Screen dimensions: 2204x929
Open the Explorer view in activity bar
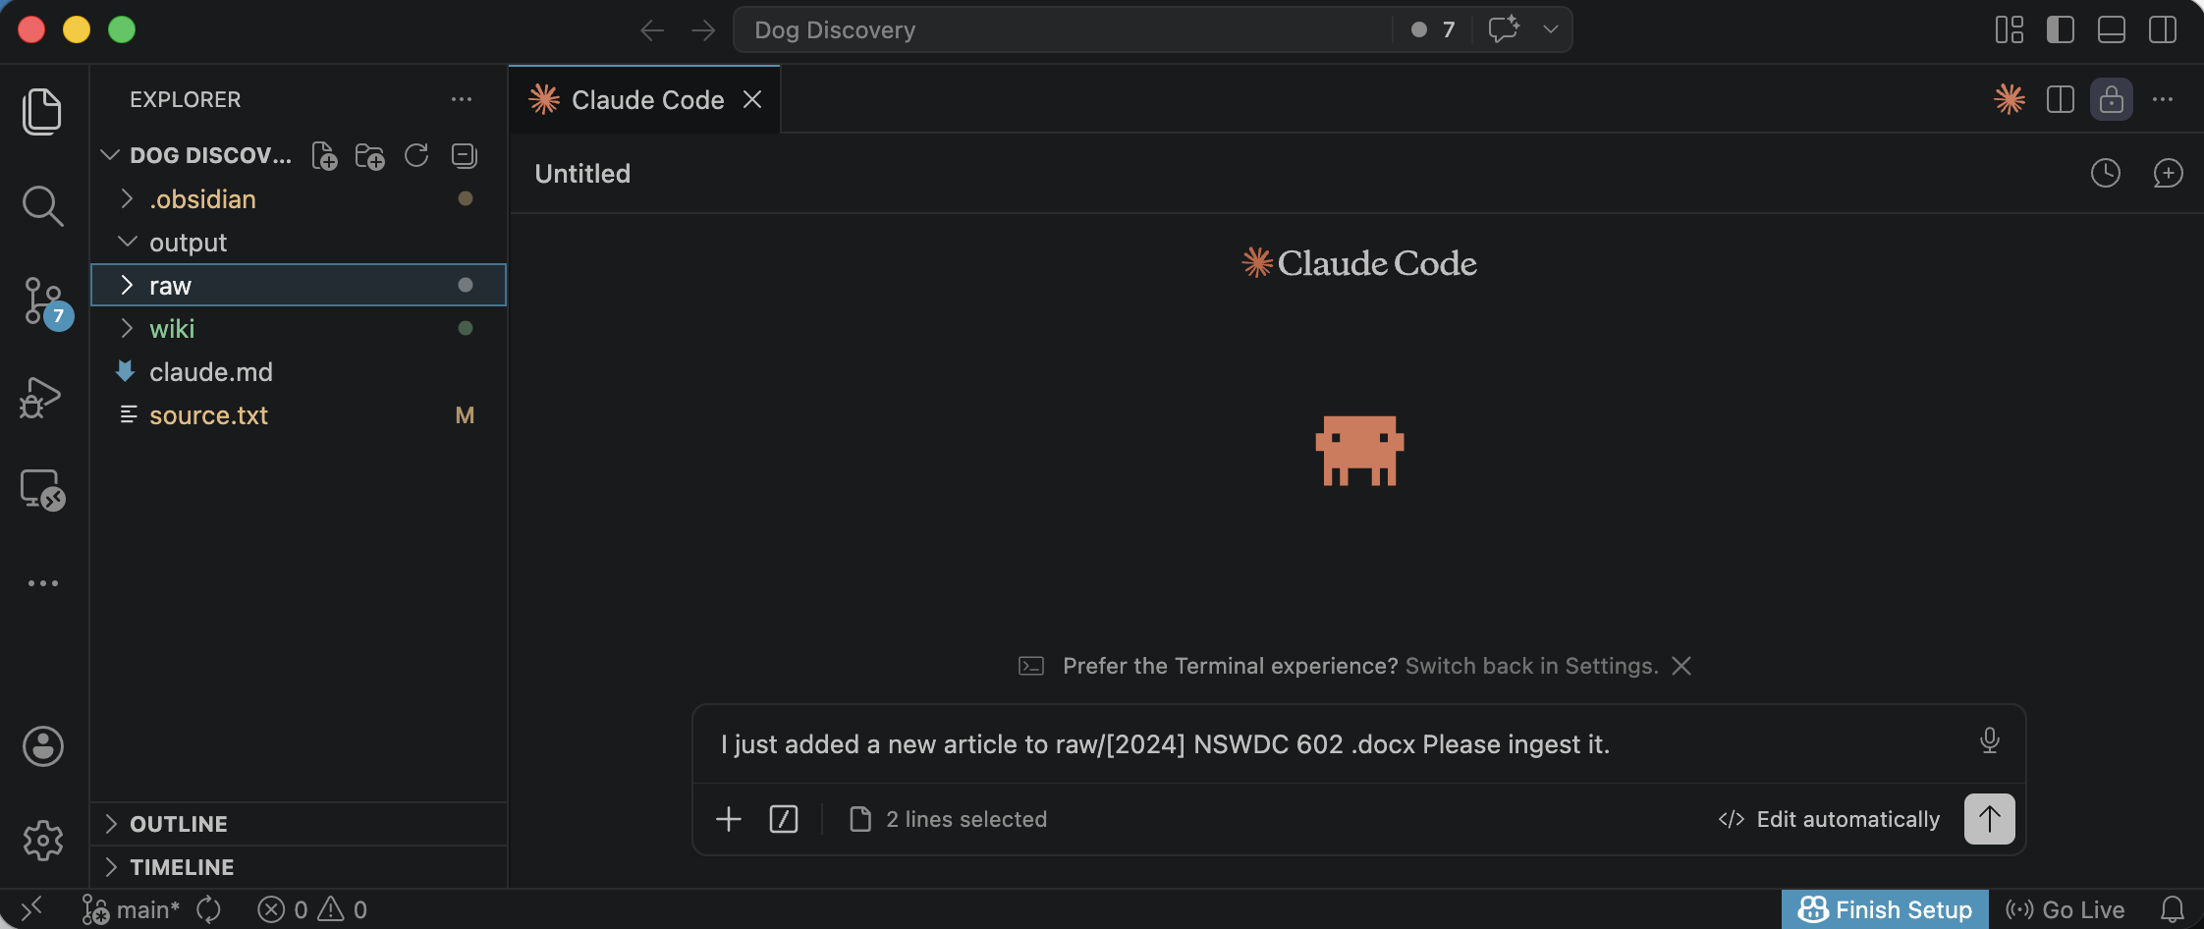(42, 111)
